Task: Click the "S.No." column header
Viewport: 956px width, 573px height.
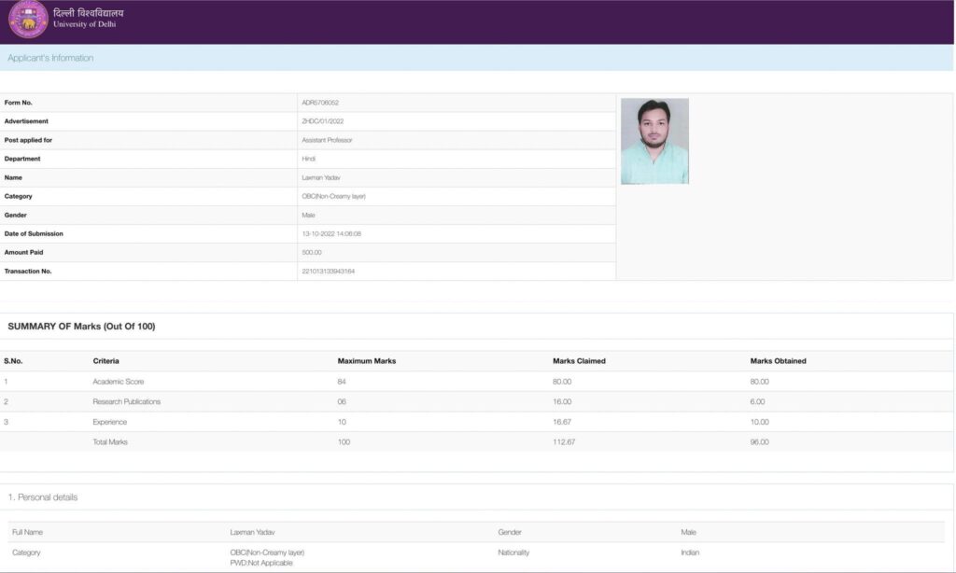Action: pos(13,361)
